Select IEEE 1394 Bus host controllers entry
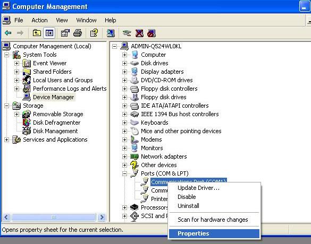The width and height of the screenshot is (311, 244). pyautogui.click(x=180, y=114)
